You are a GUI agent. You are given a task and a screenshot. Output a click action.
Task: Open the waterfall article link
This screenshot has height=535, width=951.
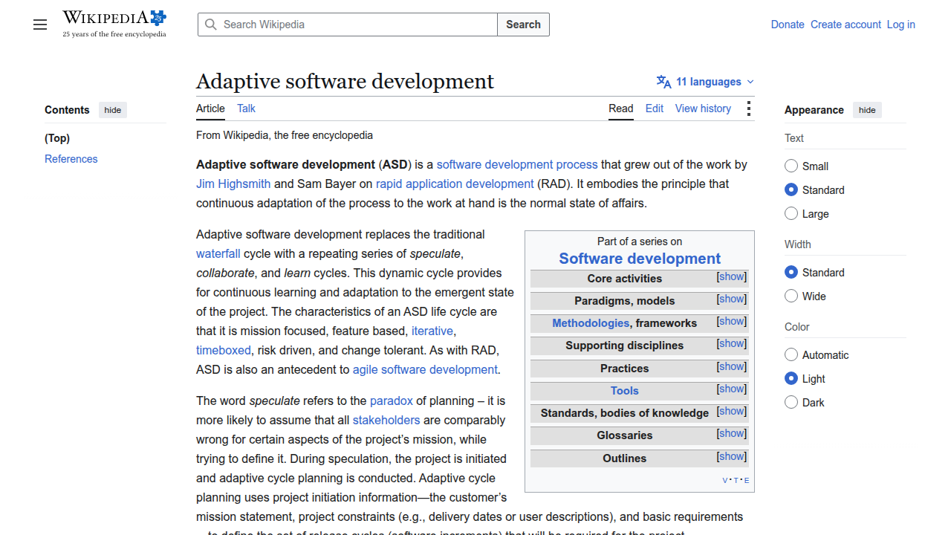[218, 253]
